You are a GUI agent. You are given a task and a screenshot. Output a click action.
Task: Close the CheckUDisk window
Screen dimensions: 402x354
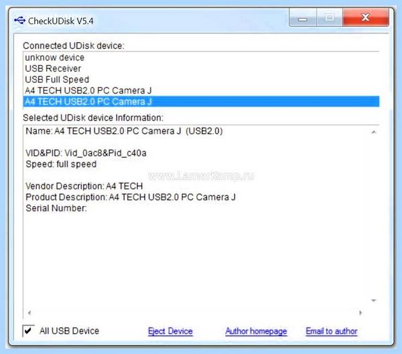pyautogui.click(x=366, y=17)
